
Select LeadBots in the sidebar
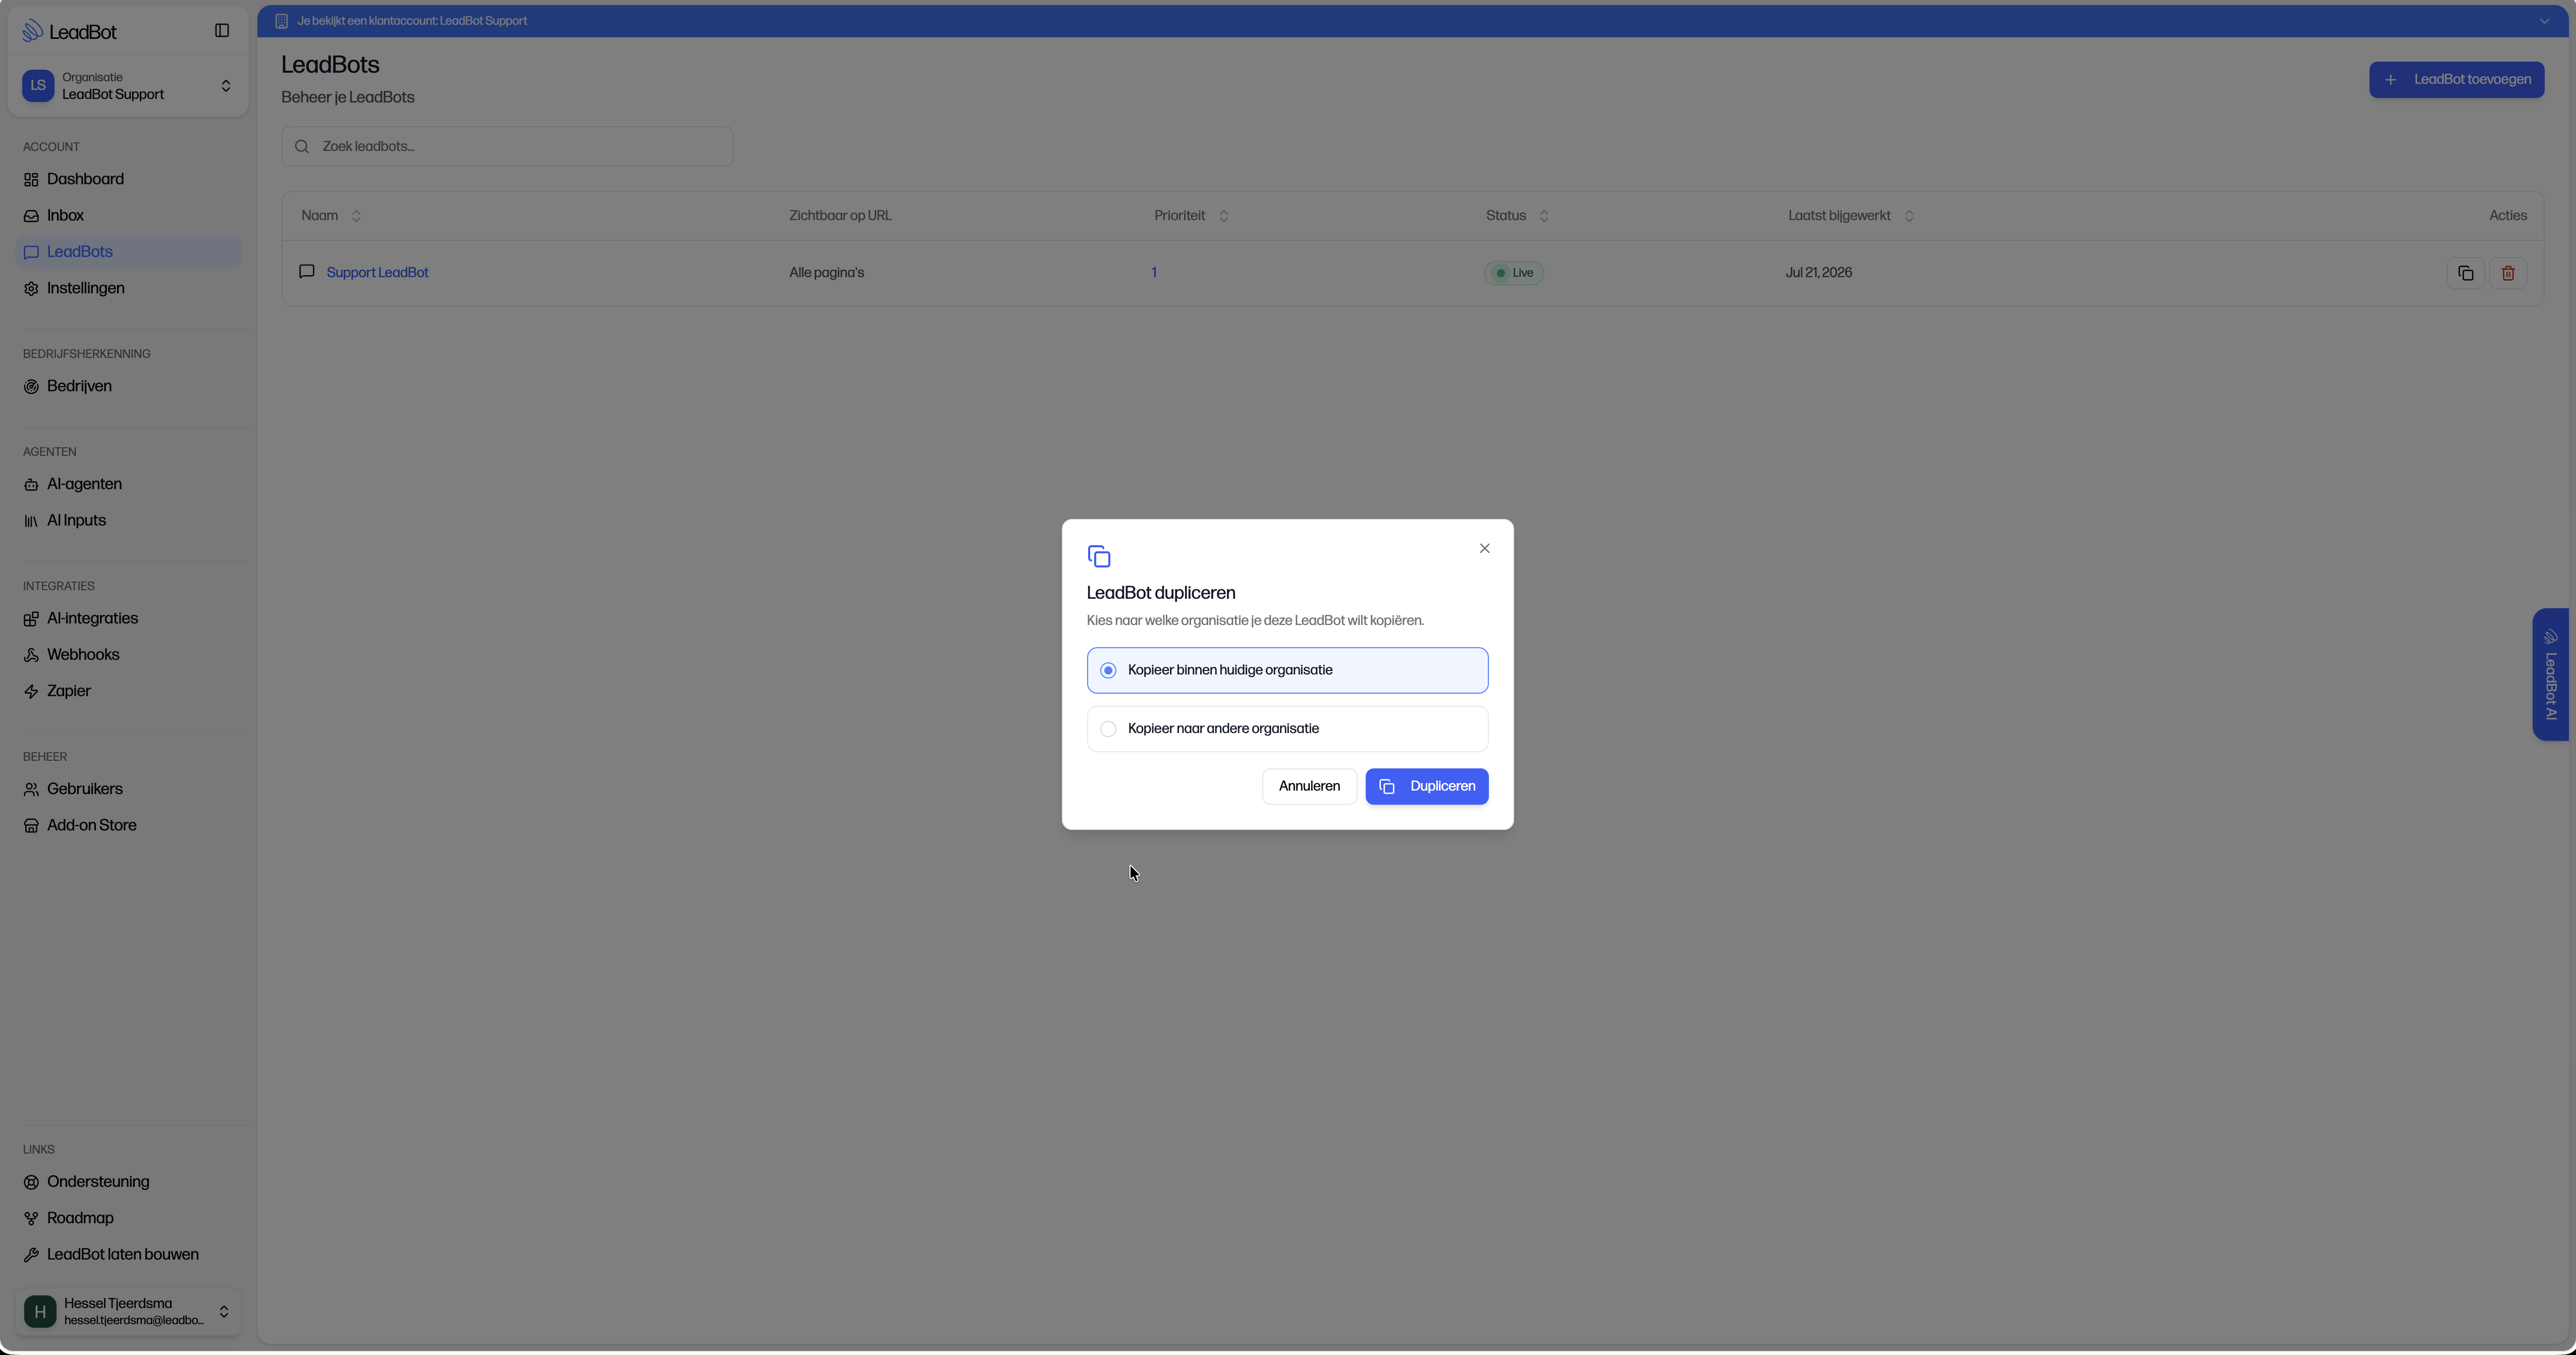click(128, 252)
